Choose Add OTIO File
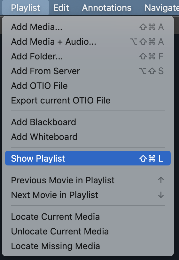Image resolution: width=179 pixels, height=260 pixels. [88, 86]
